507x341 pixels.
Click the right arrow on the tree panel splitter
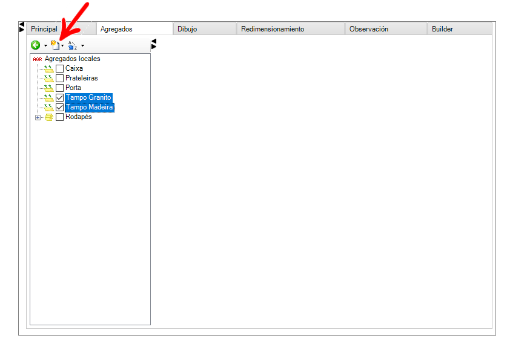[x=154, y=47]
